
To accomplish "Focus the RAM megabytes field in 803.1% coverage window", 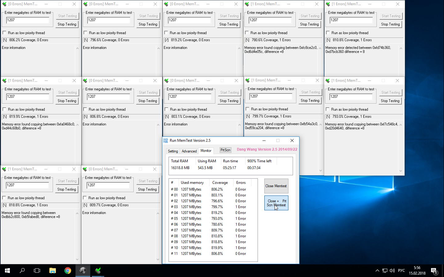I will [x=190, y=97].
